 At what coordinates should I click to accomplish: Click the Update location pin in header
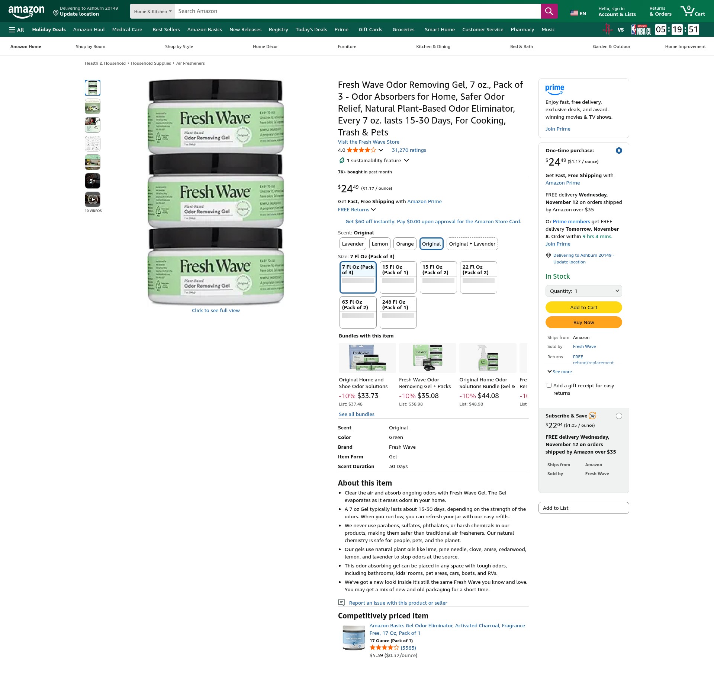[x=56, y=13]
